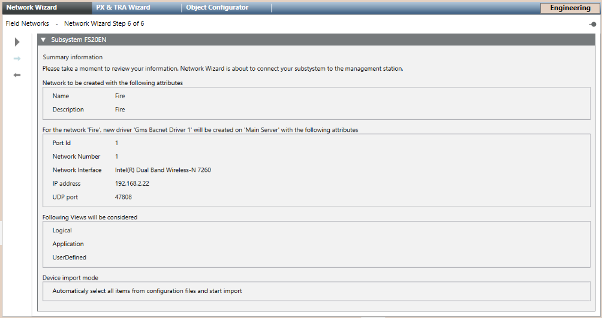The height and width of the screenshot is (318, 602).
Task: Click the UDP port value 47808
Action: click(124, 197)
